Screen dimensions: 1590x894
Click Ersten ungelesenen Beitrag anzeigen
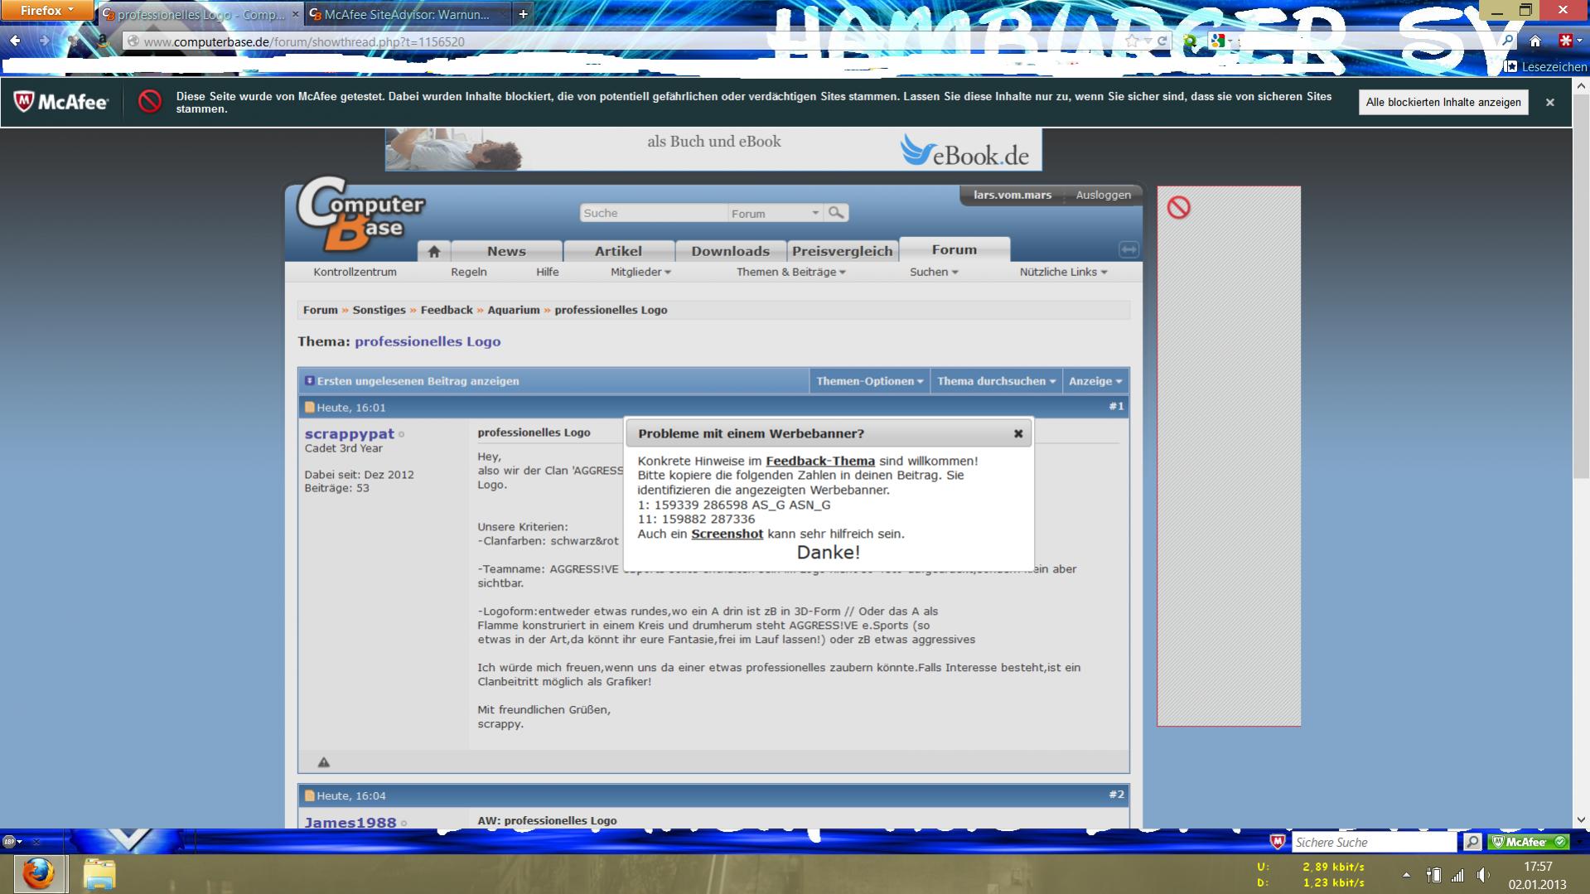pos(418,381)
